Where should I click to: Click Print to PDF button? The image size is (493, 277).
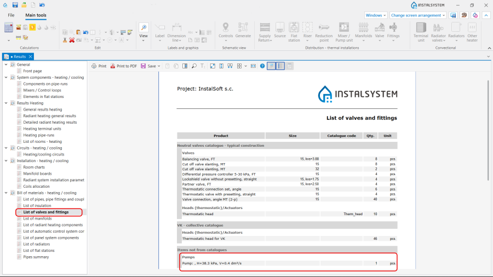(x=124, y=66)
